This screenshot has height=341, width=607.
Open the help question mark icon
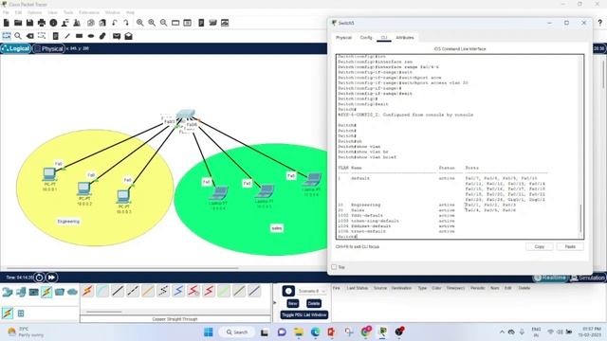600,23
